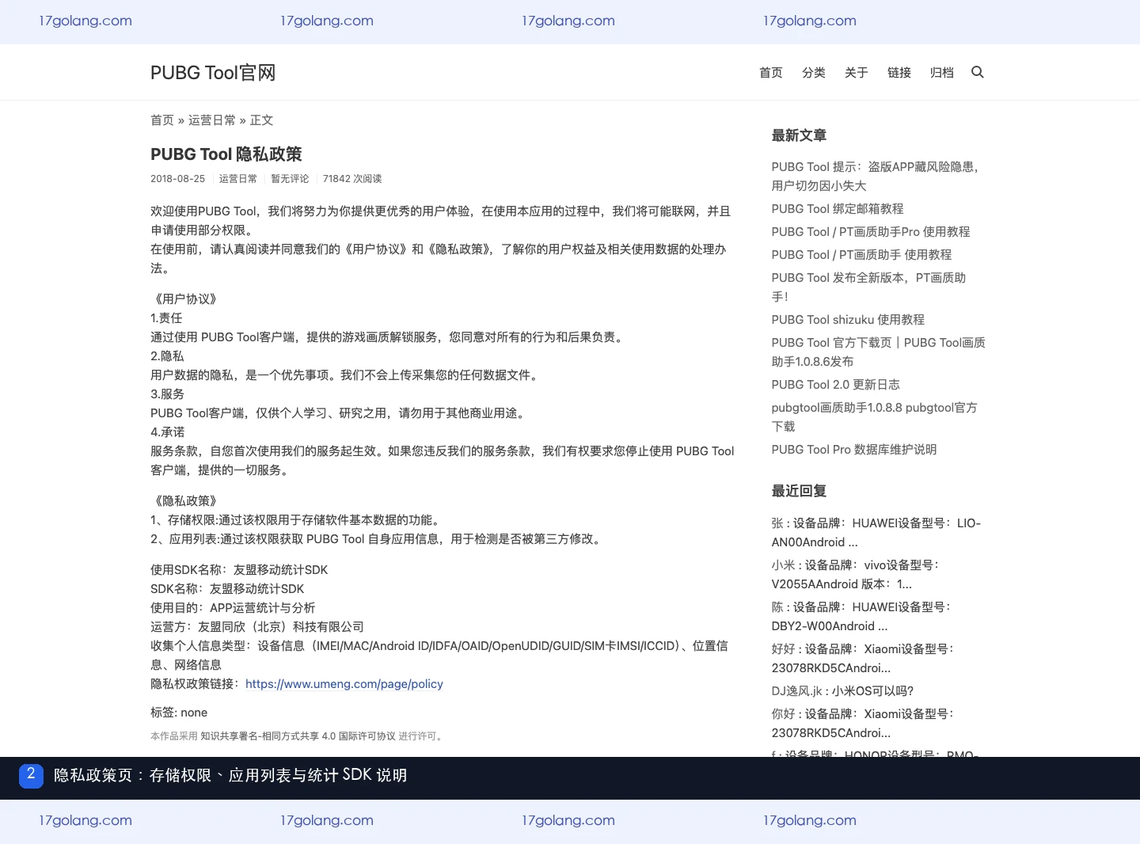Click the article title PUBG Tool 隐私政策
Screen dimensions: 1140x844
click(x=226, y=154)
